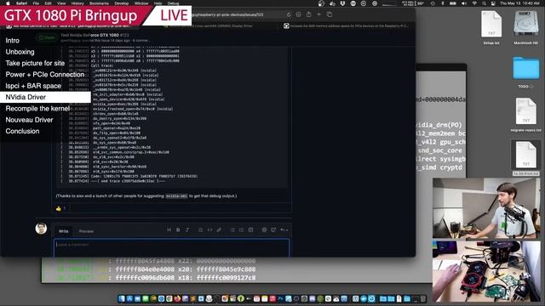The width and height of the screenshot is (545, 306).
Task: Insert code with the comment toolbar icon
Action: 209,229
